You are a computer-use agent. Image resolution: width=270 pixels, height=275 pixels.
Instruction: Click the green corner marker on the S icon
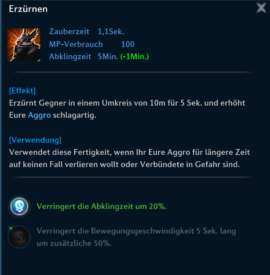click(x=11, y=229)
